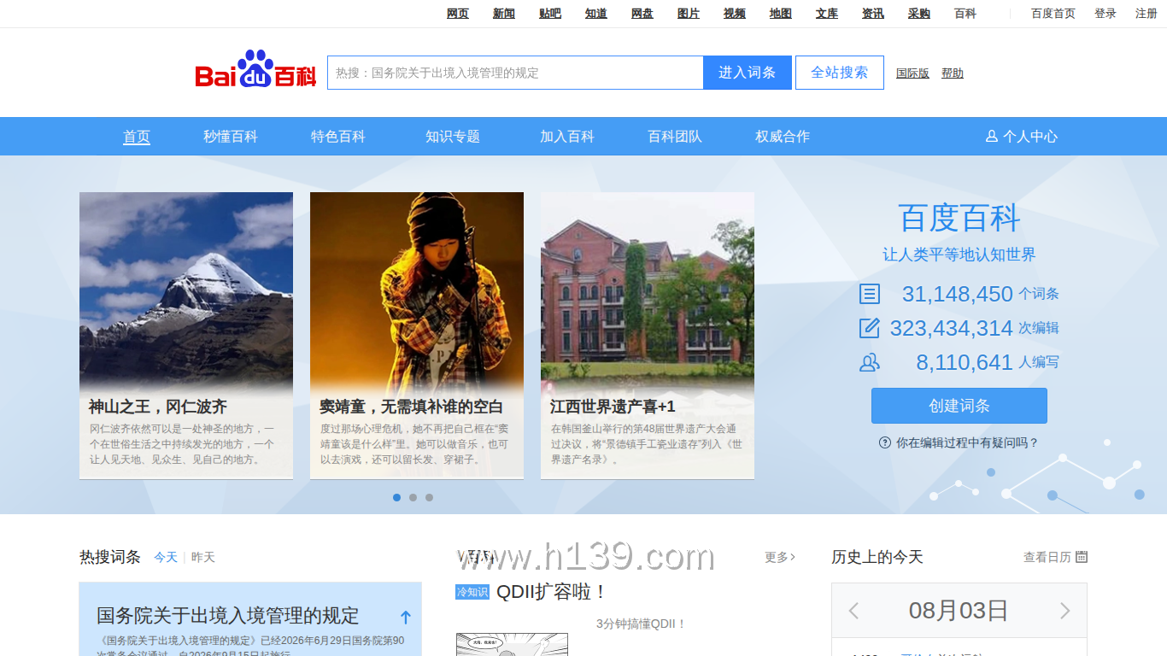This screenshot has width=1167, height=656.
Task: Select the second carousel dot
Action: pos(413,497)
